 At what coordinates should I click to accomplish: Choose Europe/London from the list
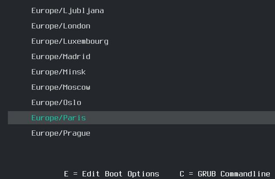tap(61, 26)
